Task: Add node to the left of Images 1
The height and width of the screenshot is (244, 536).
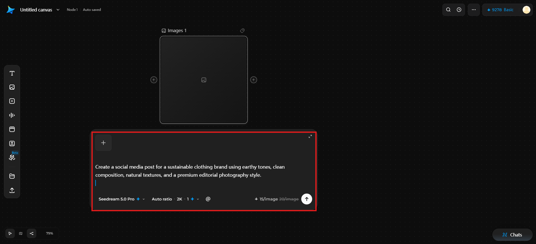Action: [154, 80]
